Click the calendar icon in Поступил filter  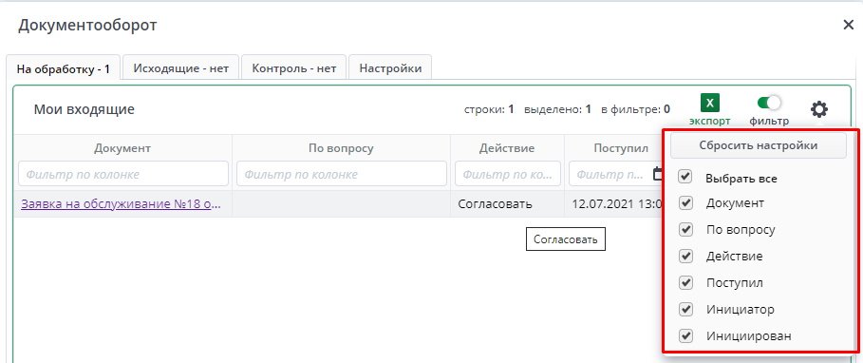pyautogui.click(x=657, y=174)
